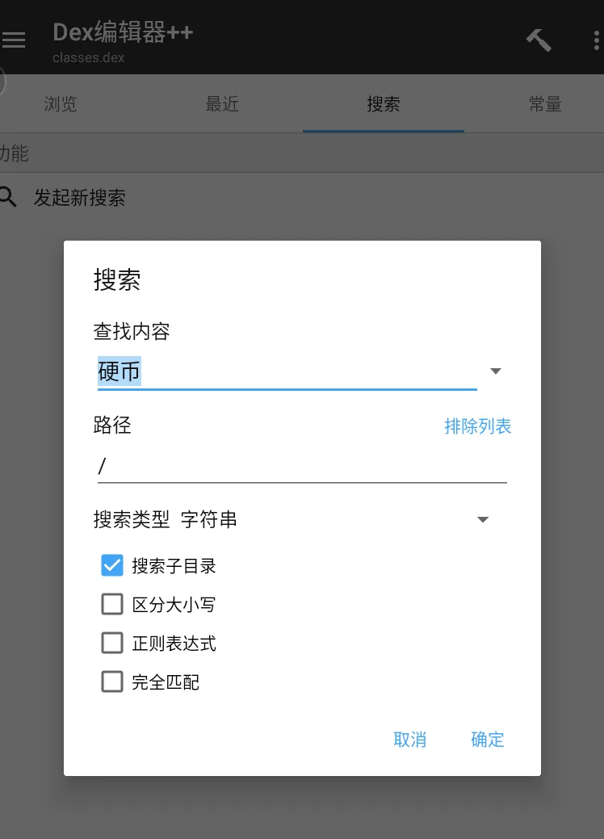Click the 确定 button
This screenshot has width=604, height=839.
pos(488,740)
